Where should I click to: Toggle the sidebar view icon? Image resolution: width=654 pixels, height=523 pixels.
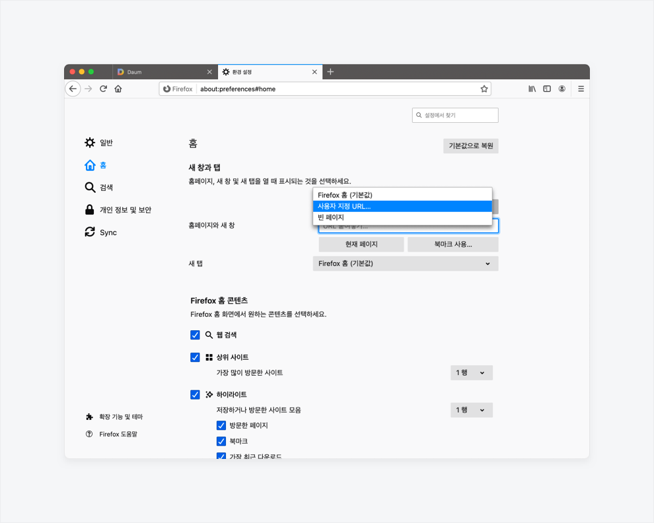click(x=547, y=89)
